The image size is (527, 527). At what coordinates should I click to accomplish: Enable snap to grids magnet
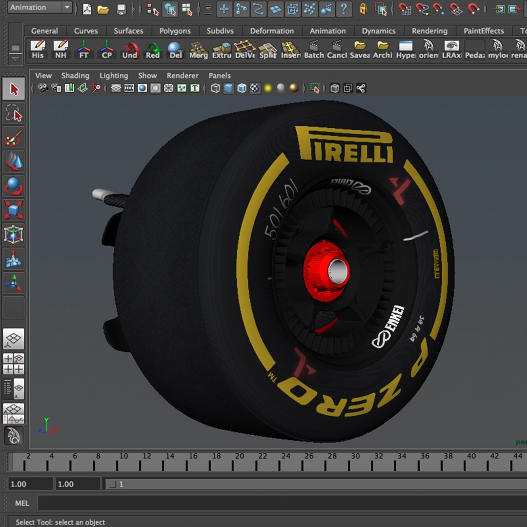tap(405, 9)
